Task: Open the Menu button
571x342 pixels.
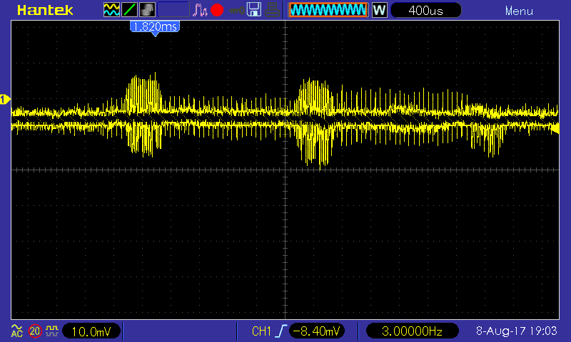Action: point(519,11)
